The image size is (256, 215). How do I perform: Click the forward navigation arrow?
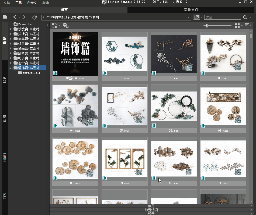click(24, 17)
